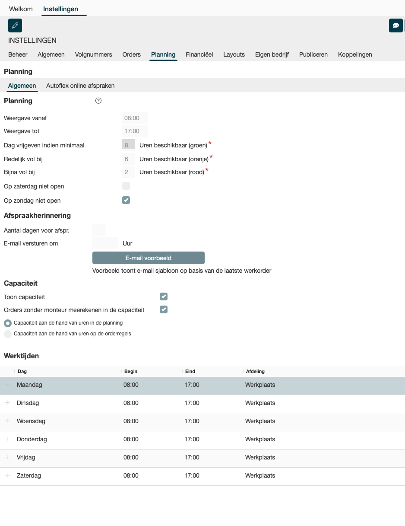Click the Planning help question mark icon
The image size is (405, 526).
click(x=98, y=101)
